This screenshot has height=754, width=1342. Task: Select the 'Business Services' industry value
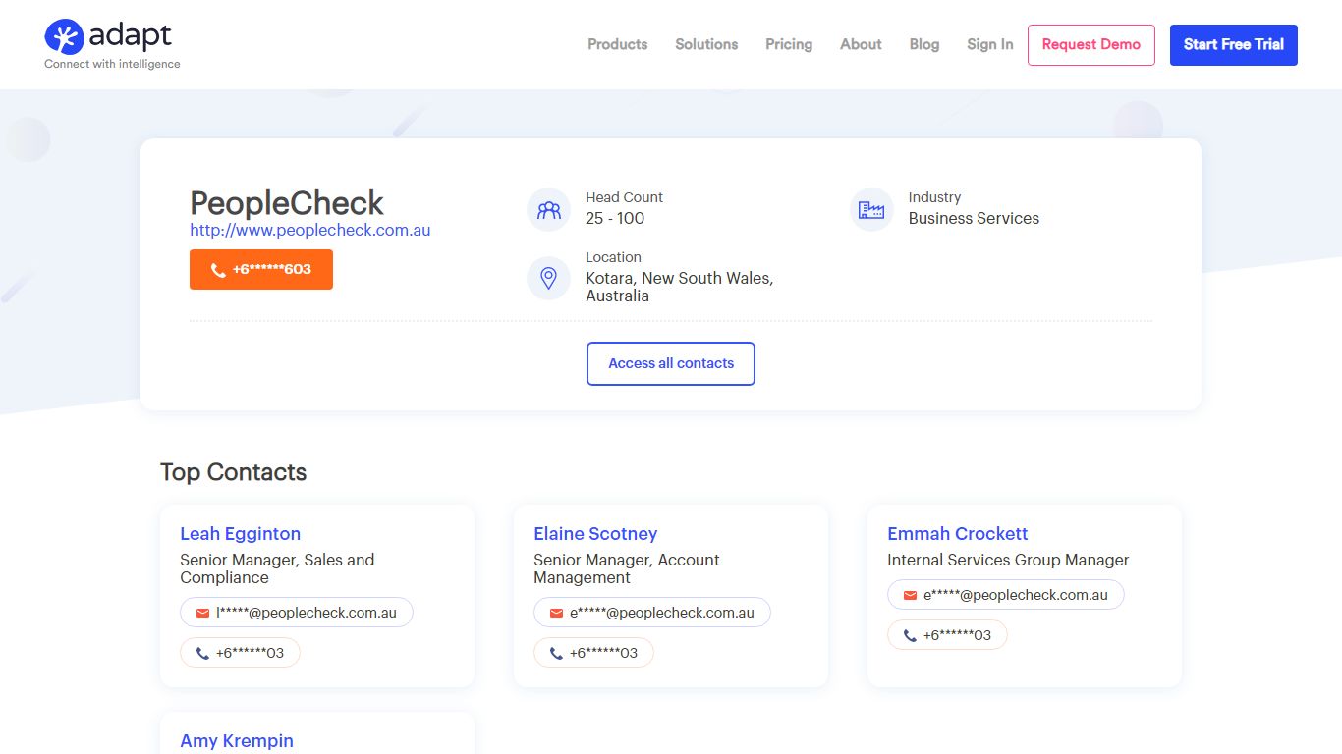(974, 218)
